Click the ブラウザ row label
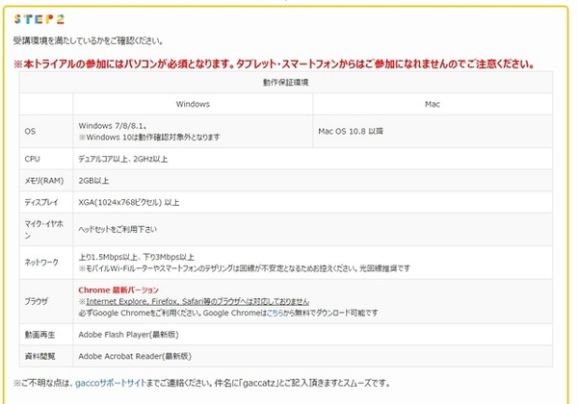578x404 pixels. coord(37,301)
